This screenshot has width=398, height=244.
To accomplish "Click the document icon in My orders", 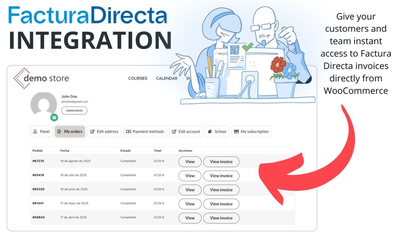I will 59,132.
